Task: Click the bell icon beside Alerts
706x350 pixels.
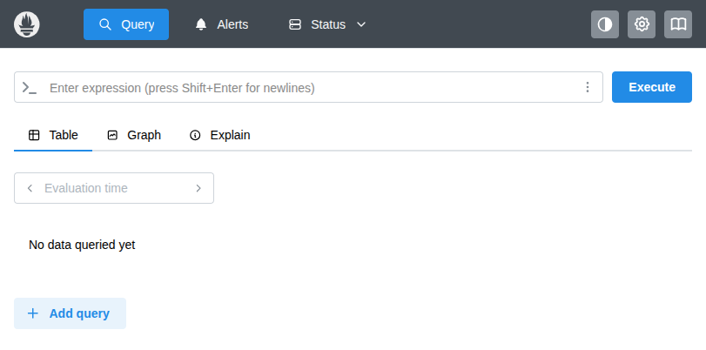Action: 201,24
